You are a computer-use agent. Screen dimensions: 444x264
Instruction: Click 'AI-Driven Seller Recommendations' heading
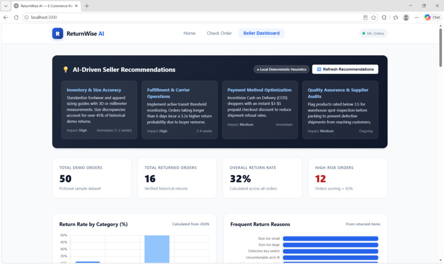124,69
